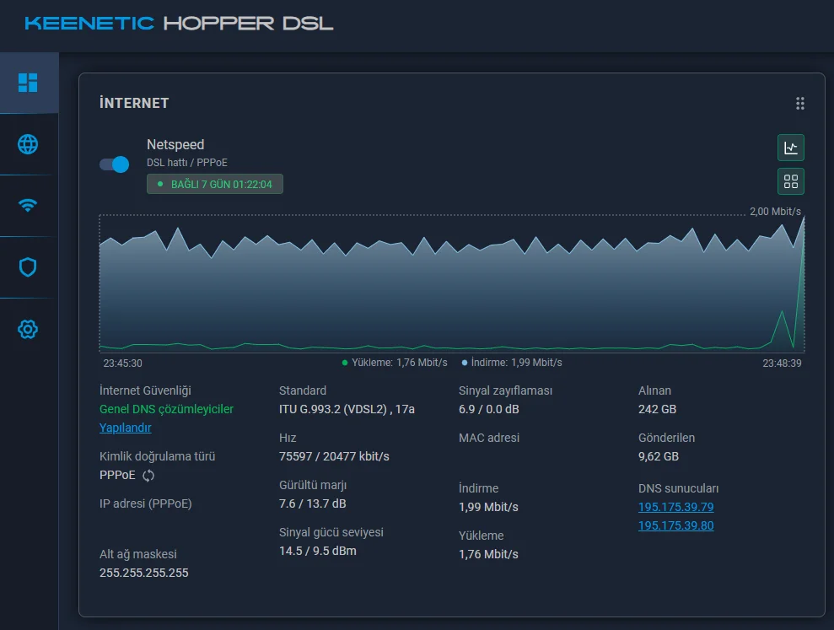
Task: Open the dashboard panel icon in sidebar
Action: 28,83
